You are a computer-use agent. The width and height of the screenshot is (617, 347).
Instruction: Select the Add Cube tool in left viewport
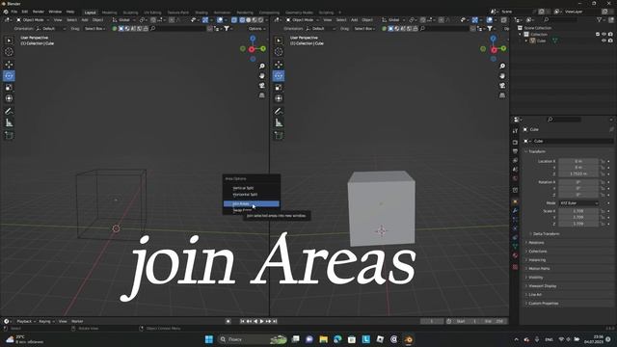pyautogui.click(x=9, y=135)
